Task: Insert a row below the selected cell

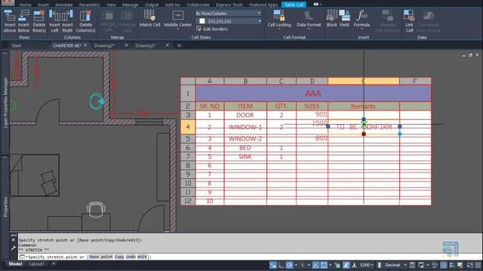Action: 23,21
